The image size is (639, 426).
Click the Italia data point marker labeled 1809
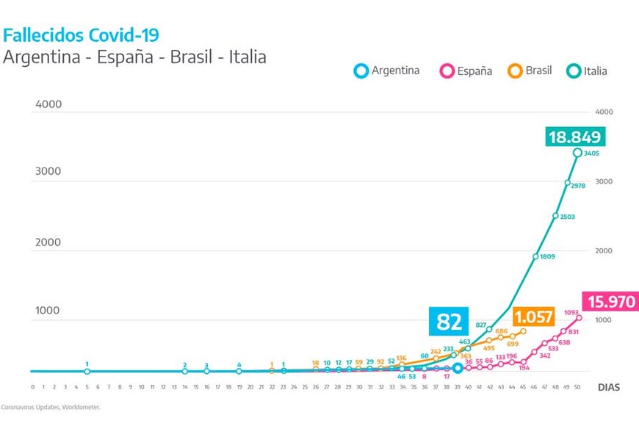coord(535,256)
